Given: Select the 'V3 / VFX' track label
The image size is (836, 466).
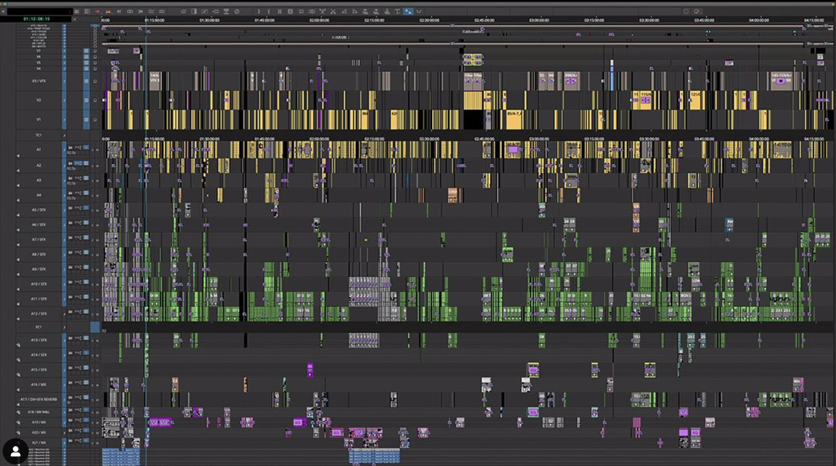Looking at the screenshot, I should click(38, 81).
